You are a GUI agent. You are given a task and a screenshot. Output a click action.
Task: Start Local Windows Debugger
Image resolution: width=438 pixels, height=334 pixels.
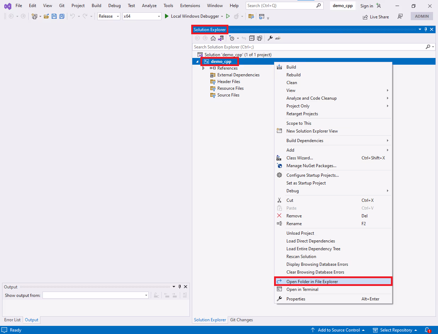192,16
